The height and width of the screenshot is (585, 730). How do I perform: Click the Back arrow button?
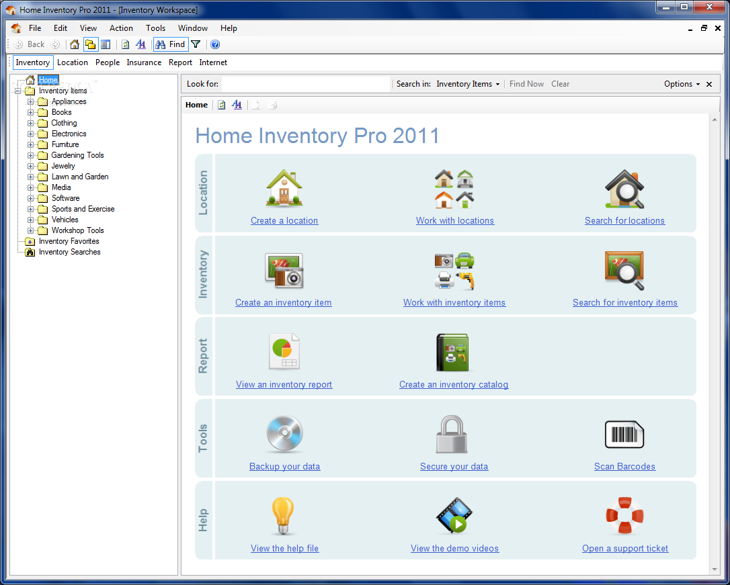point(30,44)
